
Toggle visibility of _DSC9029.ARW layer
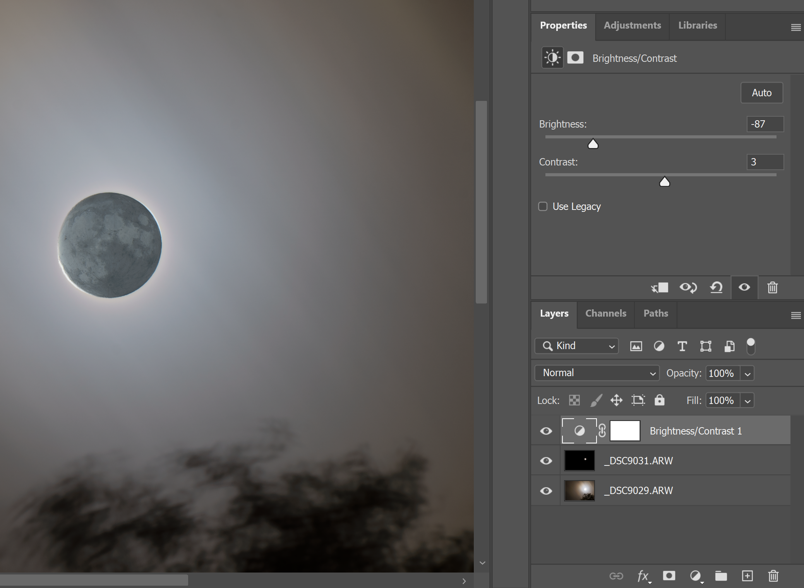(x=546, y=491)
